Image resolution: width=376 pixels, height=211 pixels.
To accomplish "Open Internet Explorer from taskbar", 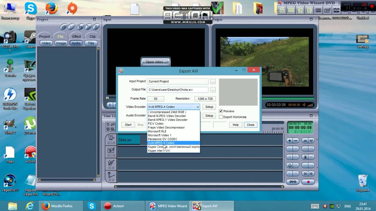I will coord(29,206).
